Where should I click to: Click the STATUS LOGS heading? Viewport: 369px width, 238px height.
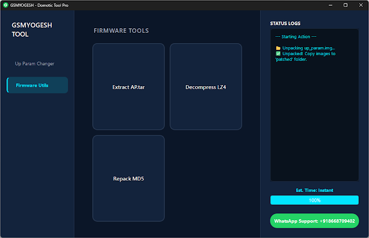coord(285,24)
